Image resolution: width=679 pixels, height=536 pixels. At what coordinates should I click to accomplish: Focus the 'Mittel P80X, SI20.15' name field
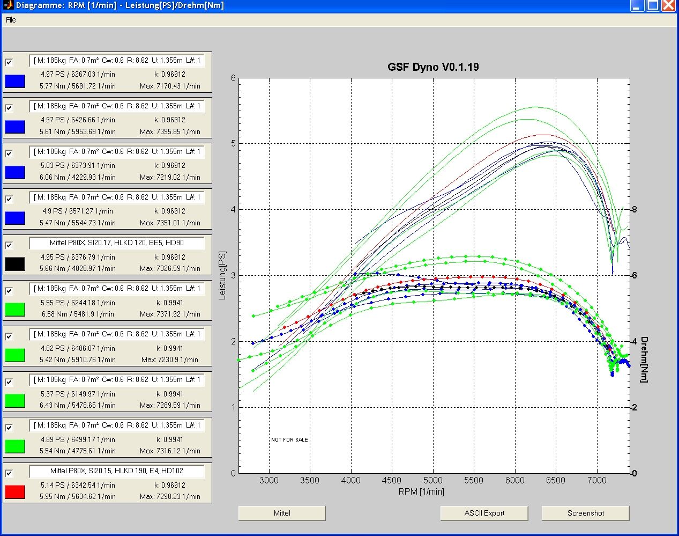117,471
